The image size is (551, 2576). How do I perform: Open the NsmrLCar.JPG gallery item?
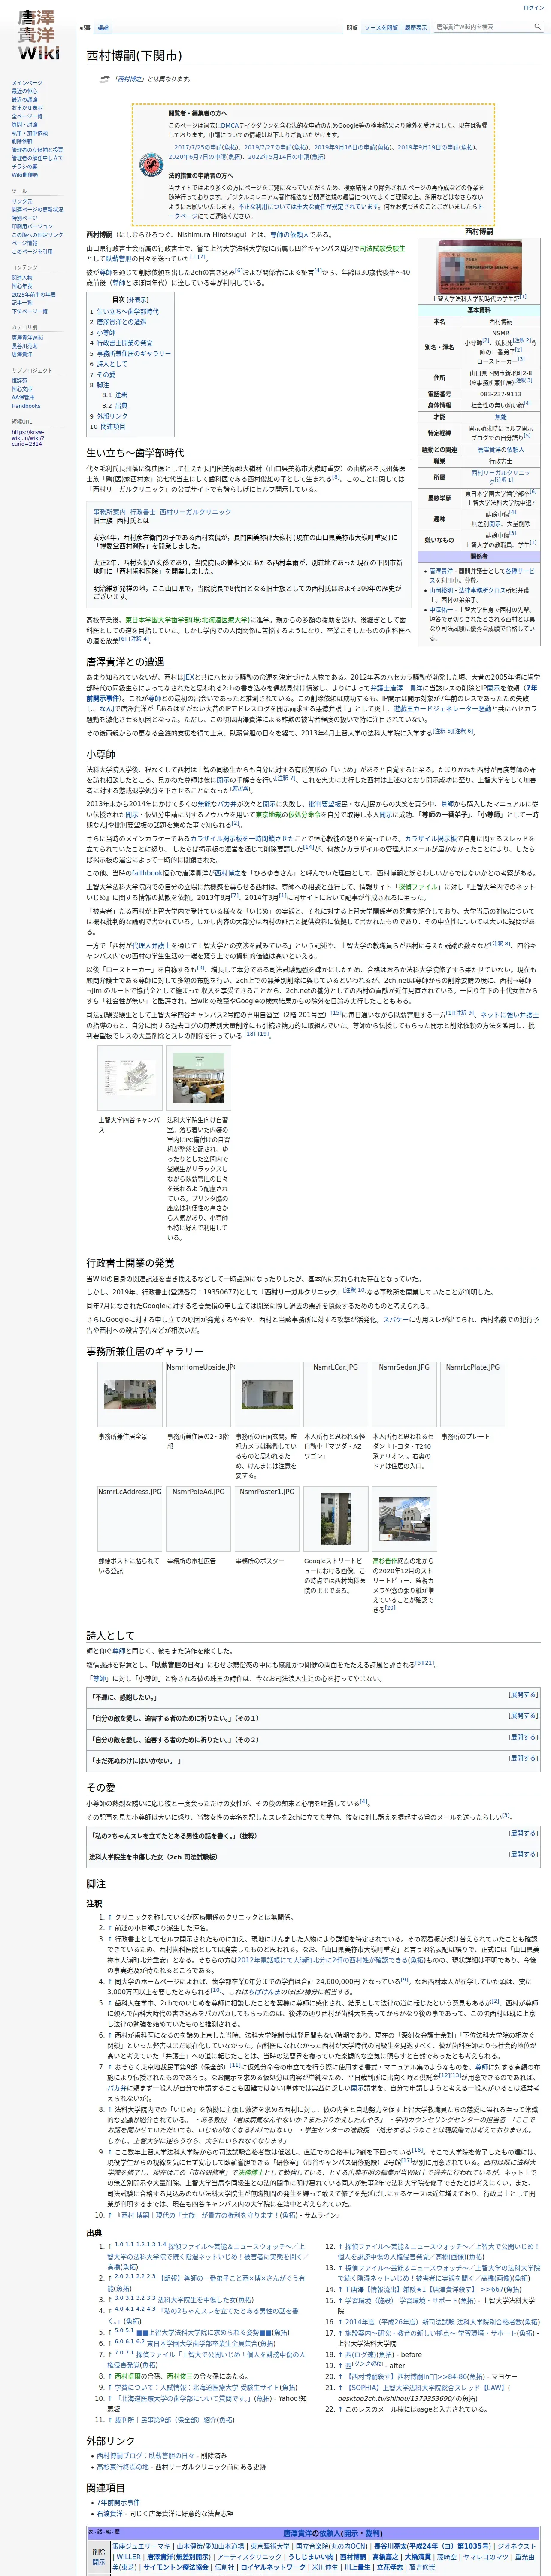[x=335, y=1367]
